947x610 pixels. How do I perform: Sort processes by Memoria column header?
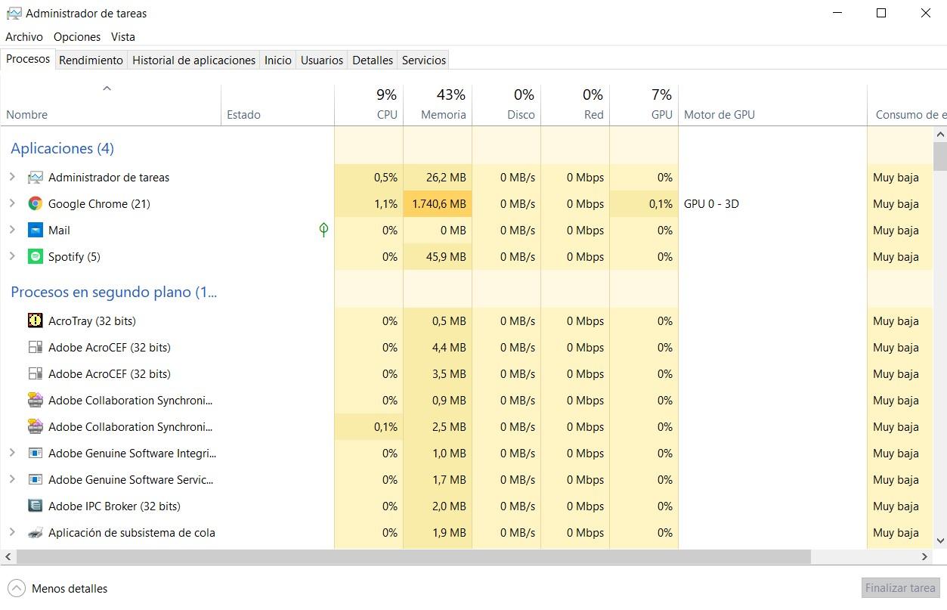(443, 115)
